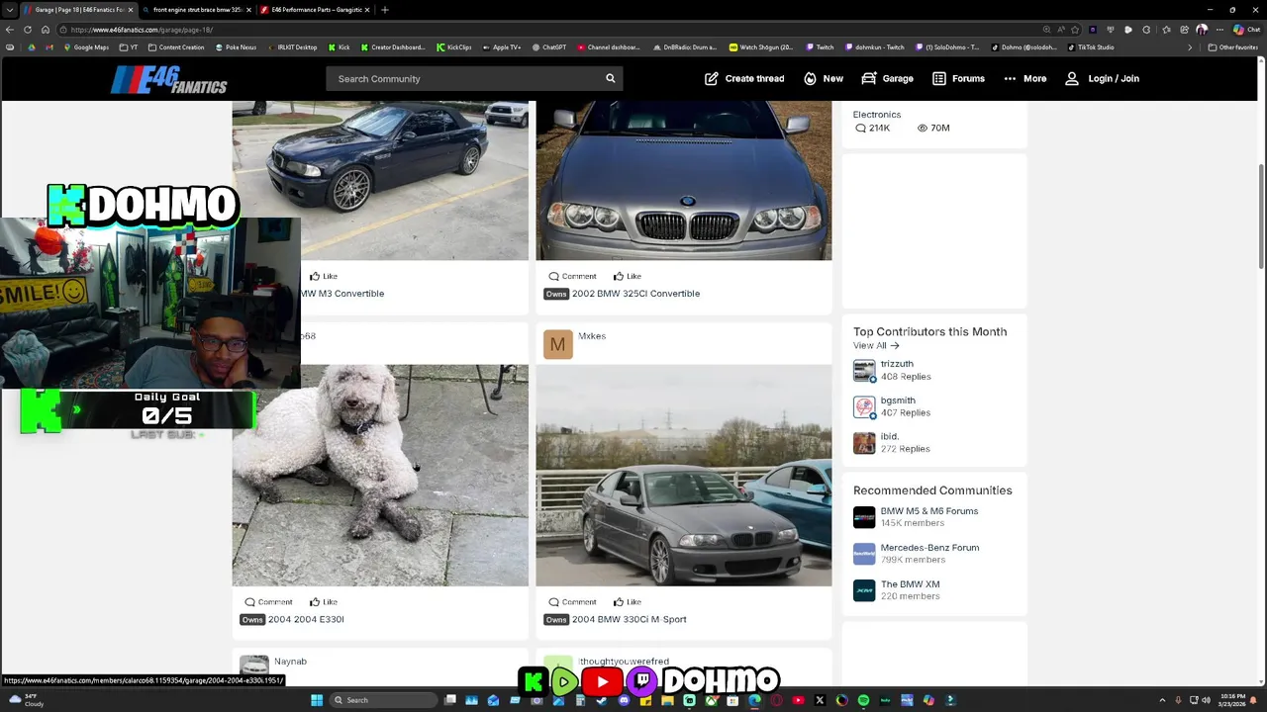Comment on the 2004 BMW 330Ci M-Sport
This screenshot has width=1267, height=712.
(x=572, y=601)
